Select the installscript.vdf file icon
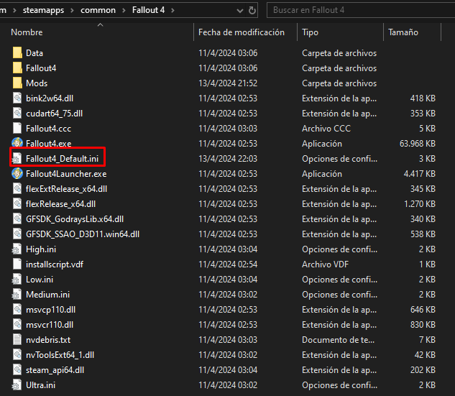The image size is (455, 396). (x=17, y=264)
